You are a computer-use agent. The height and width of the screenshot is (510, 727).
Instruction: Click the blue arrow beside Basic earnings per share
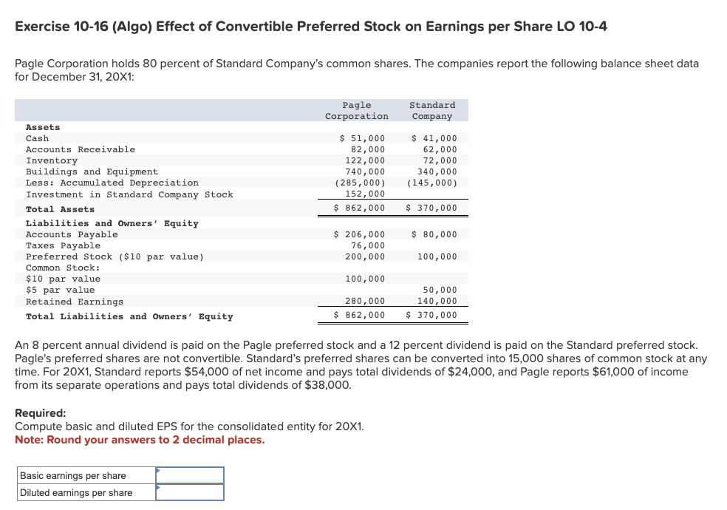(158, 471)
